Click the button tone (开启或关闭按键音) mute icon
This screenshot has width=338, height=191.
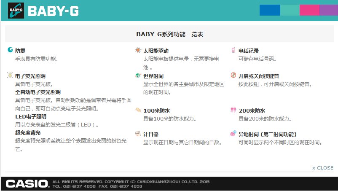[x=233, y=75]
